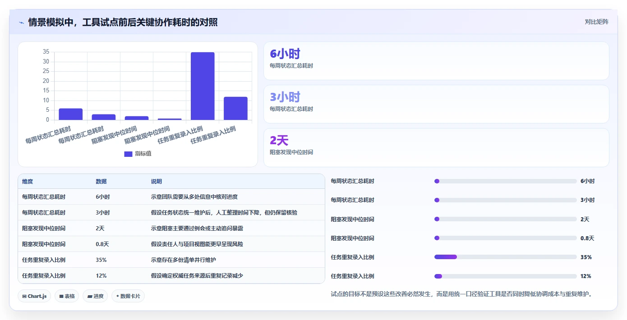This screenshot has width=627, height=320.
Task: Click the 3小时 cell in the table
Action: coord(103,213)
